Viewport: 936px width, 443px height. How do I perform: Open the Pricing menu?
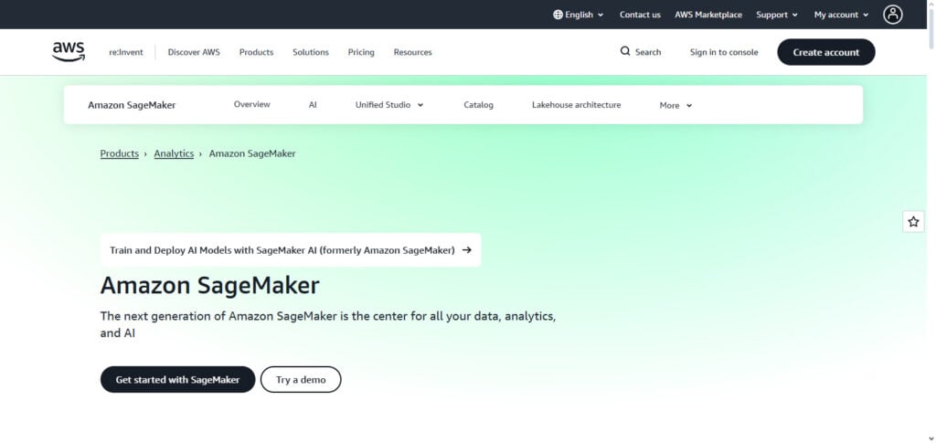[x=361, y=52]
